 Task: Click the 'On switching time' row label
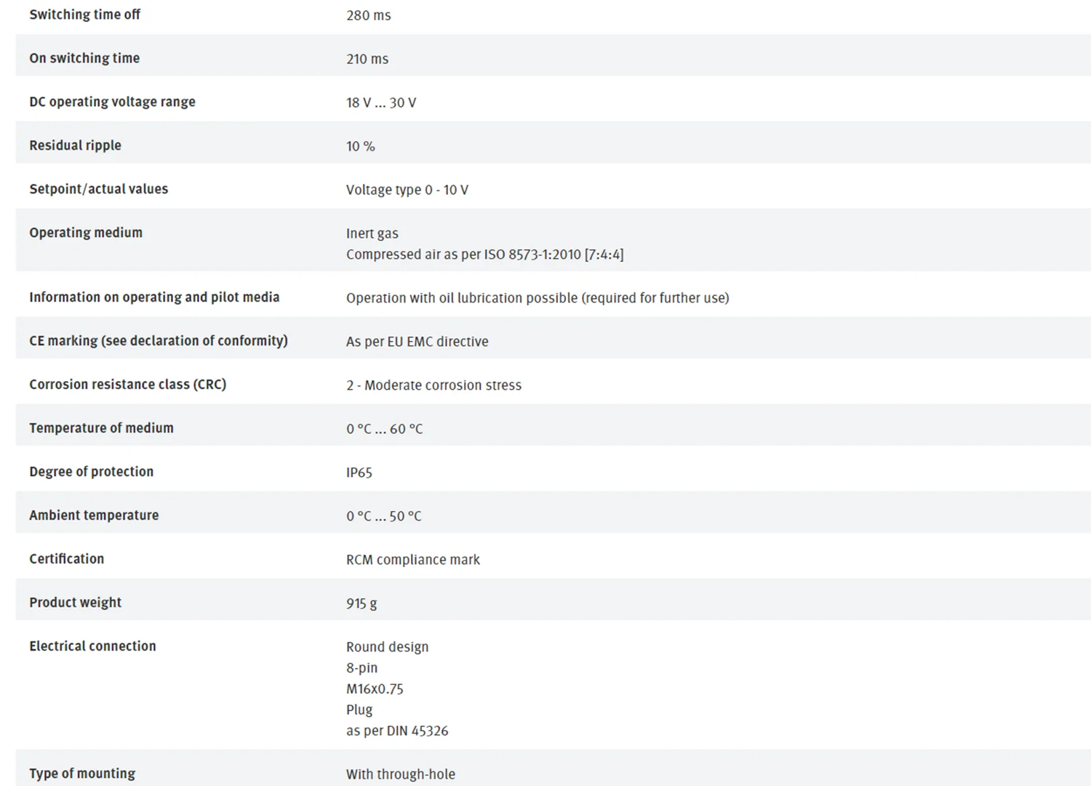coord(84,58)
